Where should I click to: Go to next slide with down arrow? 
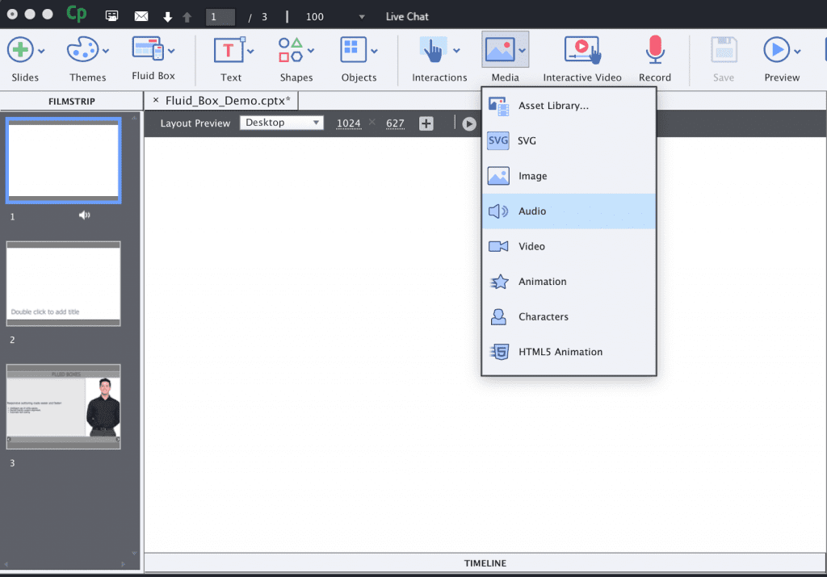coord(168,17)
